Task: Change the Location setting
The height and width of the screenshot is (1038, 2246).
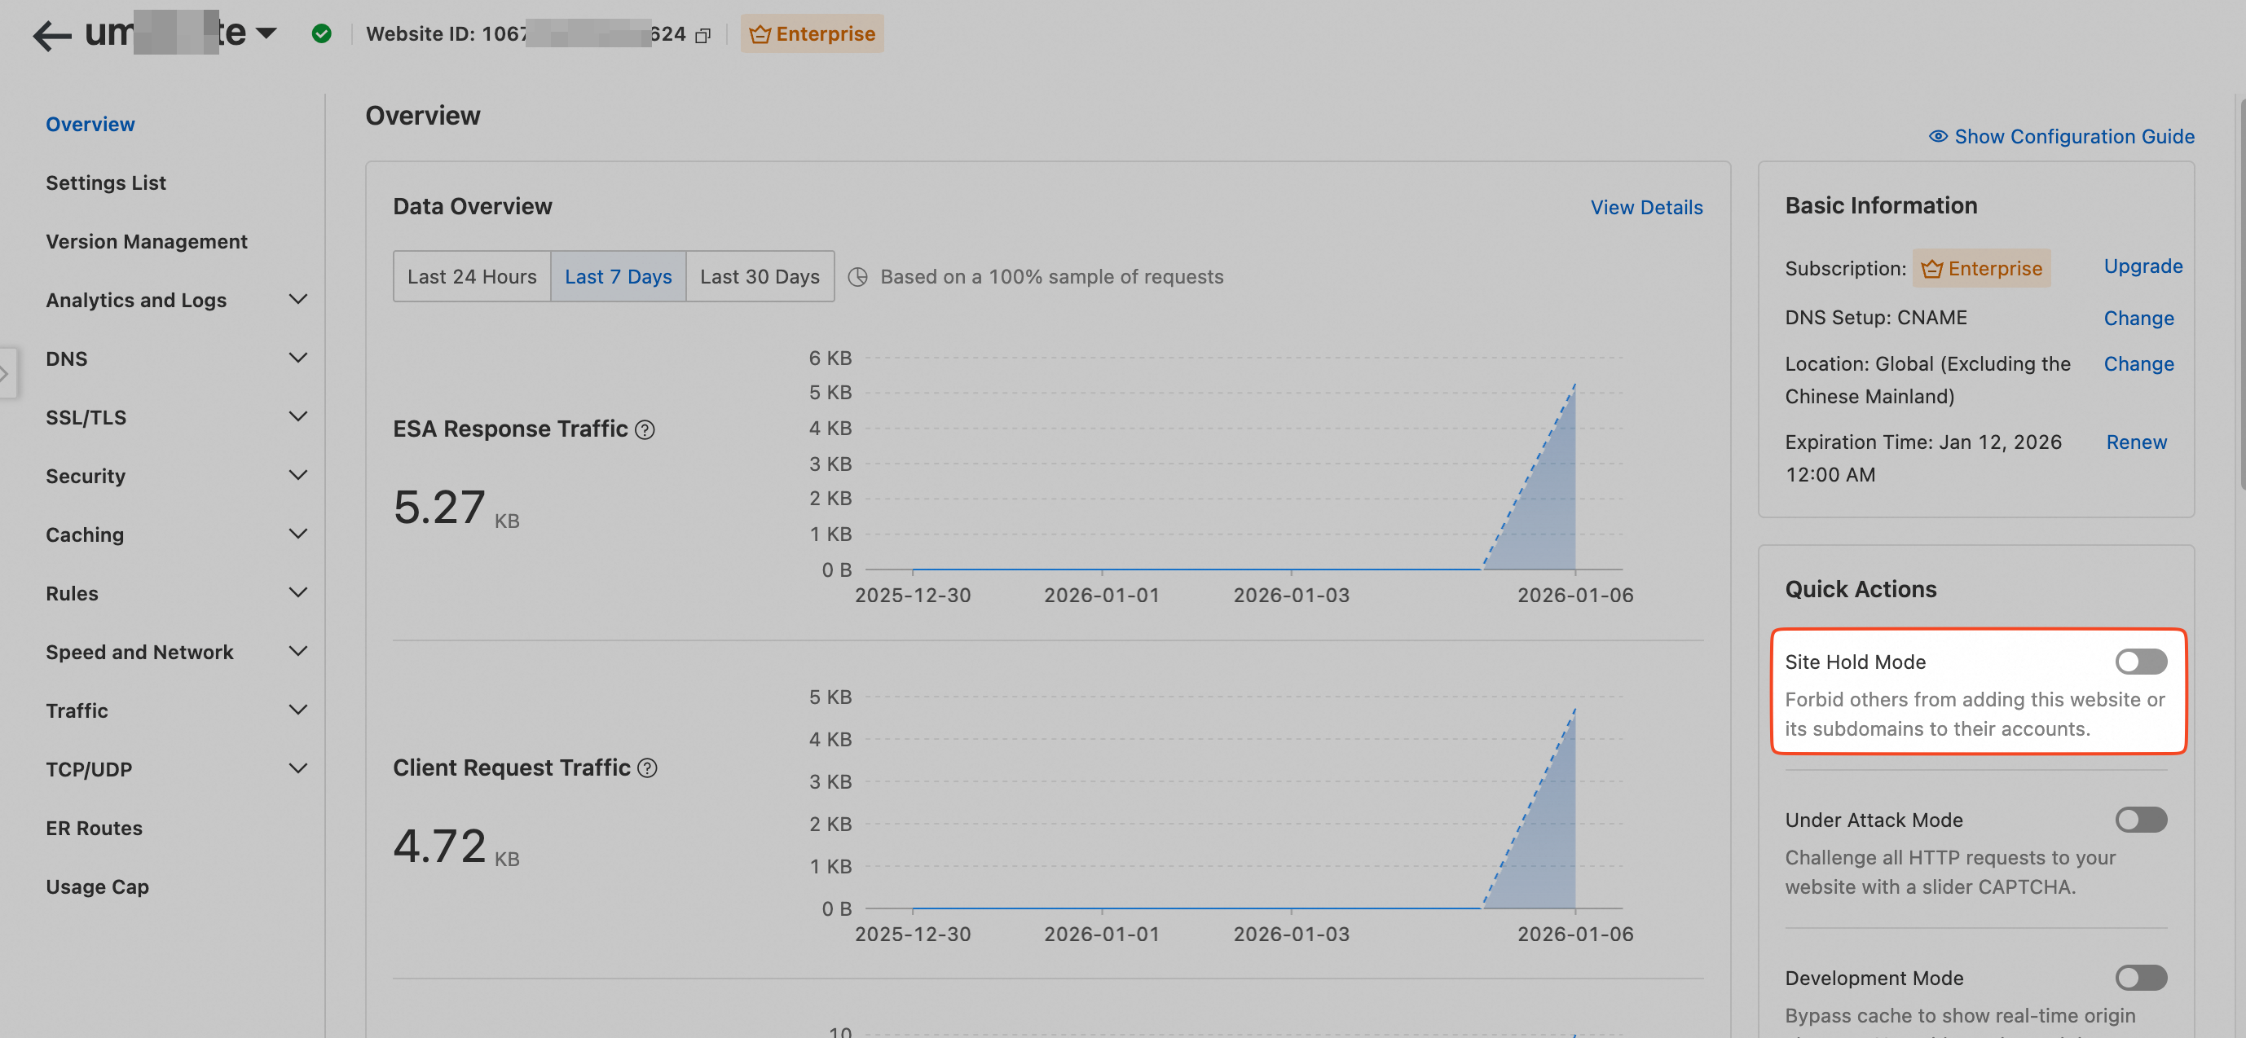Action: coord(2138,363)
